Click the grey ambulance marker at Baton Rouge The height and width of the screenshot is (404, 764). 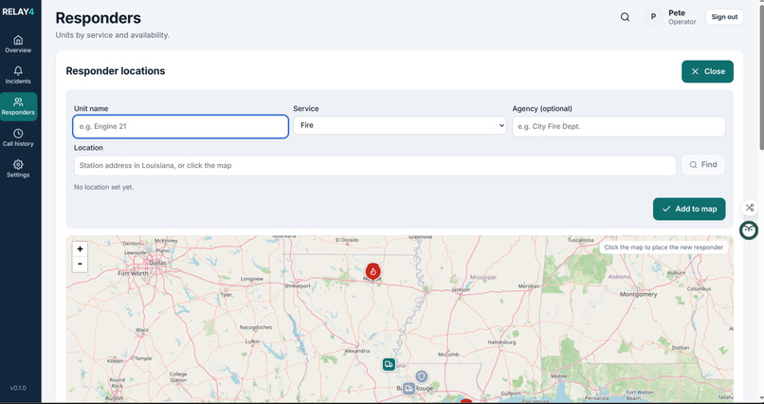tap(409, 389)
